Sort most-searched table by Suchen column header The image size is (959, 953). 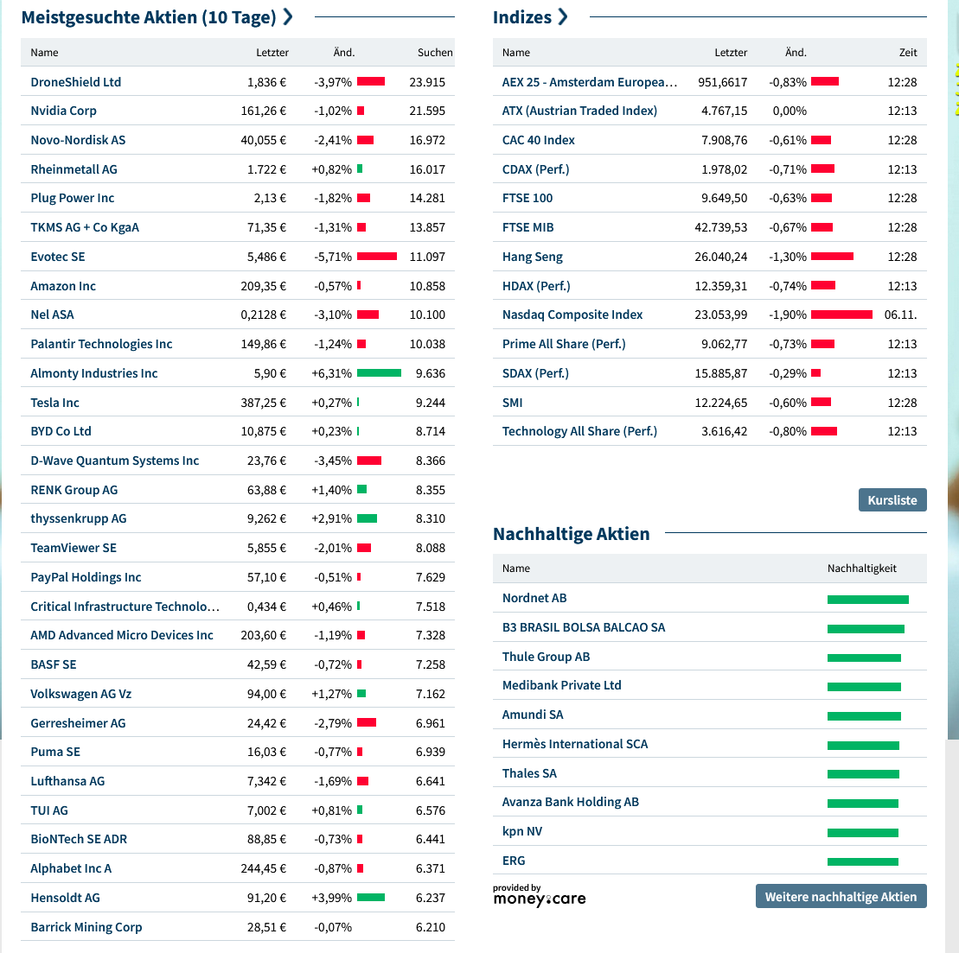tap(435, 53)
